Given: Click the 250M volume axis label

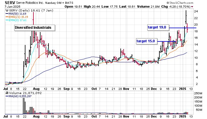Looking at the screenshot, I should (198, 93).
